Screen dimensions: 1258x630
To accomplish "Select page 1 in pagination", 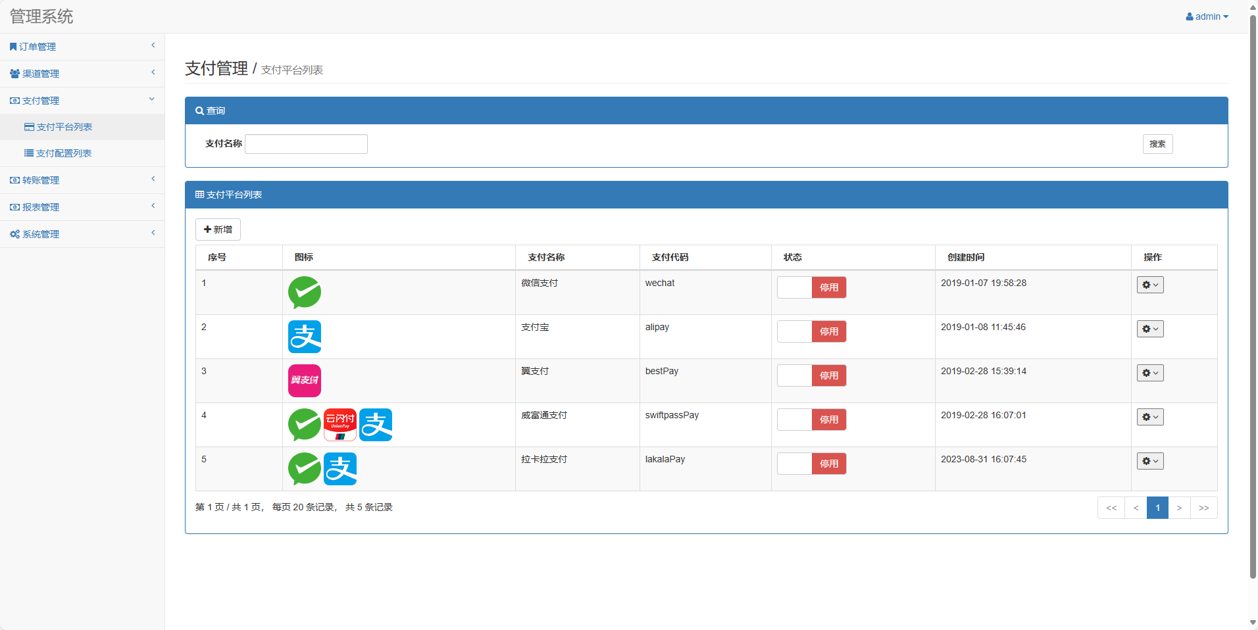I will 1157,508.
